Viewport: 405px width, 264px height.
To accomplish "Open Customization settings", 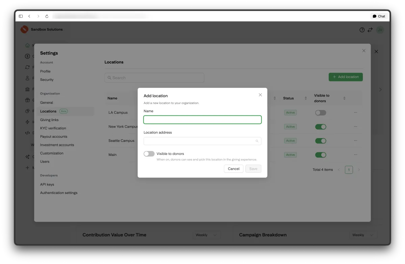I will point(52,153).
